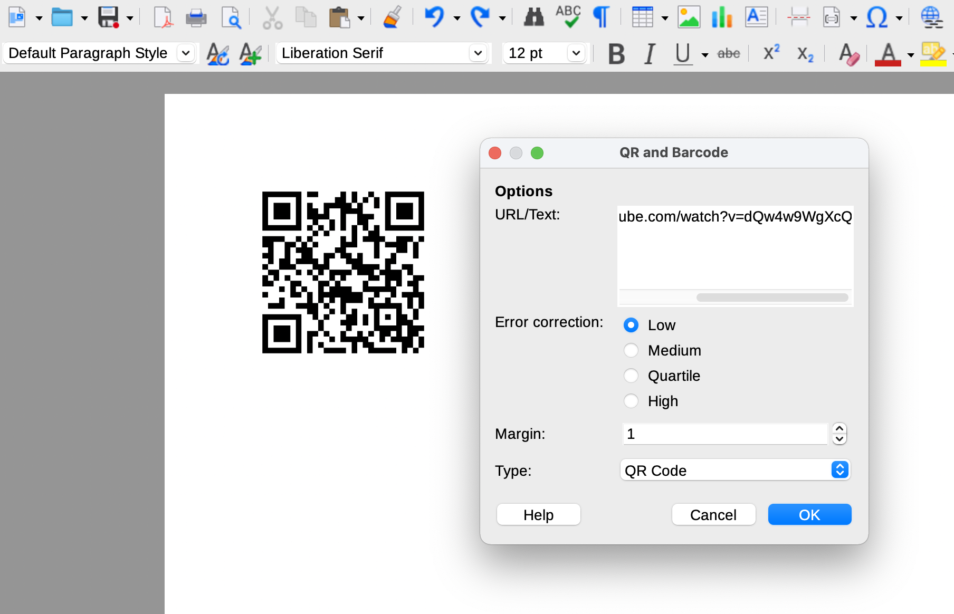Viewport: 954px width, 614px height.
Task: Select the Clone Formatting brush
Action: point(392,17)
